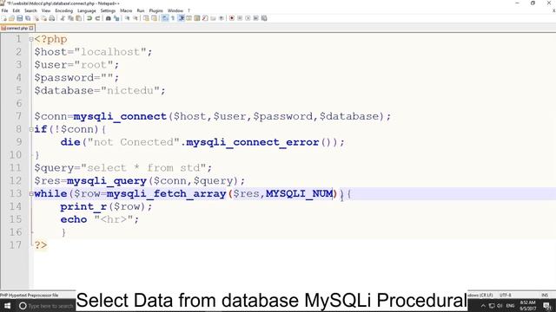The height and width of the screenshot is (312, 556).
Task: Open the View menu
Action: tap(46, 10)
